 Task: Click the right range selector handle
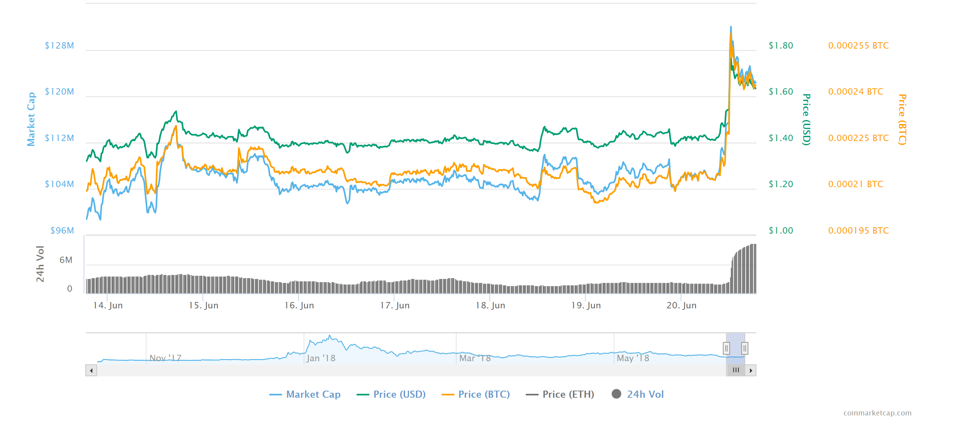coord(745,349)
